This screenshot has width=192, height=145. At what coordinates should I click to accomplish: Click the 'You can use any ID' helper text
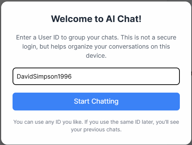pyautogui.click(x=96, y=126)
